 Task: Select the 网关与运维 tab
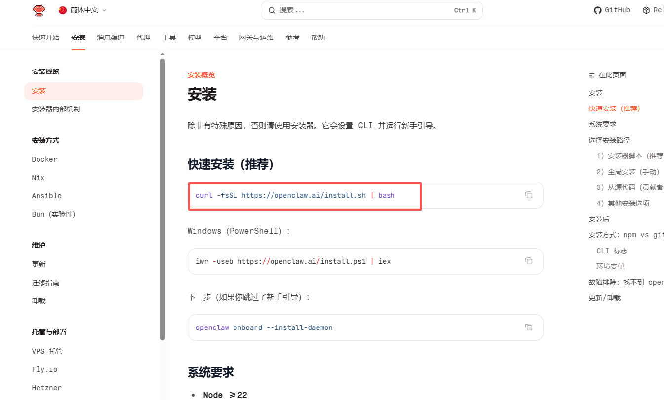point(256,38)
